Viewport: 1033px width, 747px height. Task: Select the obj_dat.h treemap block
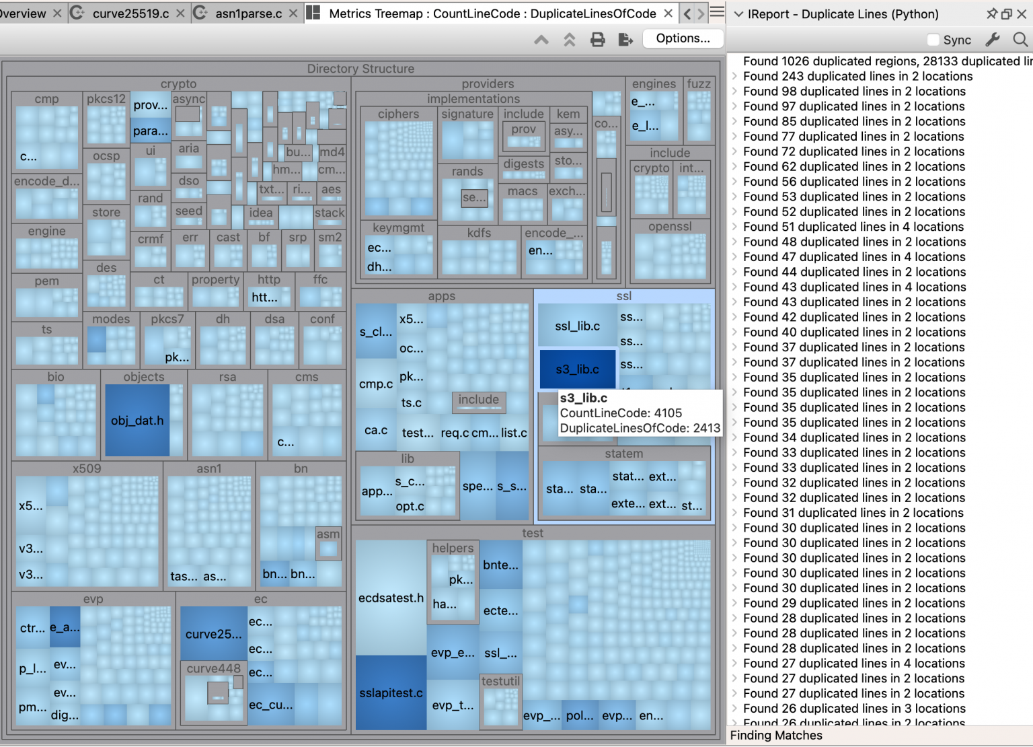click(x=137, y=421)
